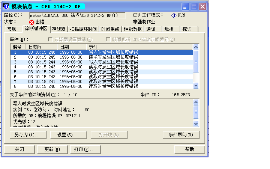
Task: Close the module information window
Action: [202, 7]
